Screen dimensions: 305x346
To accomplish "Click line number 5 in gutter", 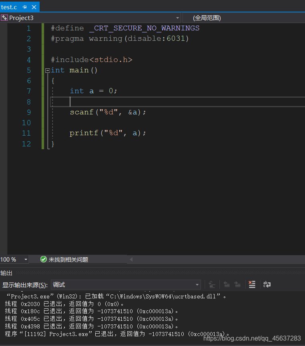I will pos(29,70).
